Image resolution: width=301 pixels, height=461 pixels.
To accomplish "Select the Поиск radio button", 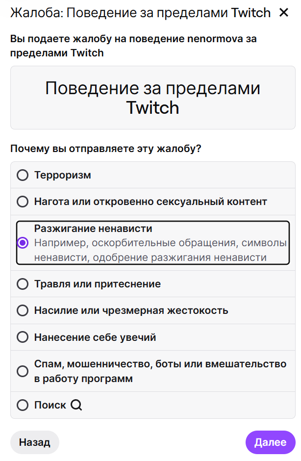I will click(23, 405).
